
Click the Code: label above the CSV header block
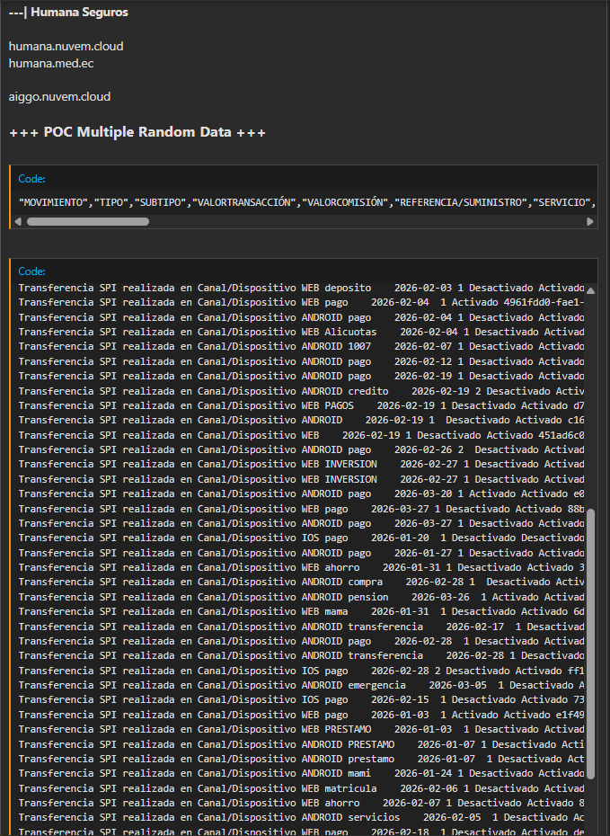[32, 179]
